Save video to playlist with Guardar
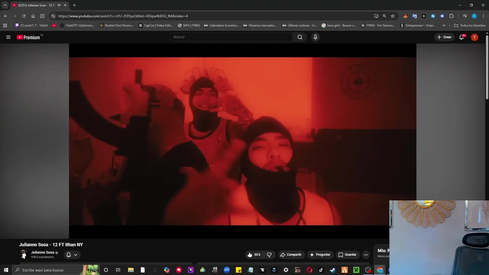Image resolution: width=489 pixels, height=275 pixels. click(347, 255)
